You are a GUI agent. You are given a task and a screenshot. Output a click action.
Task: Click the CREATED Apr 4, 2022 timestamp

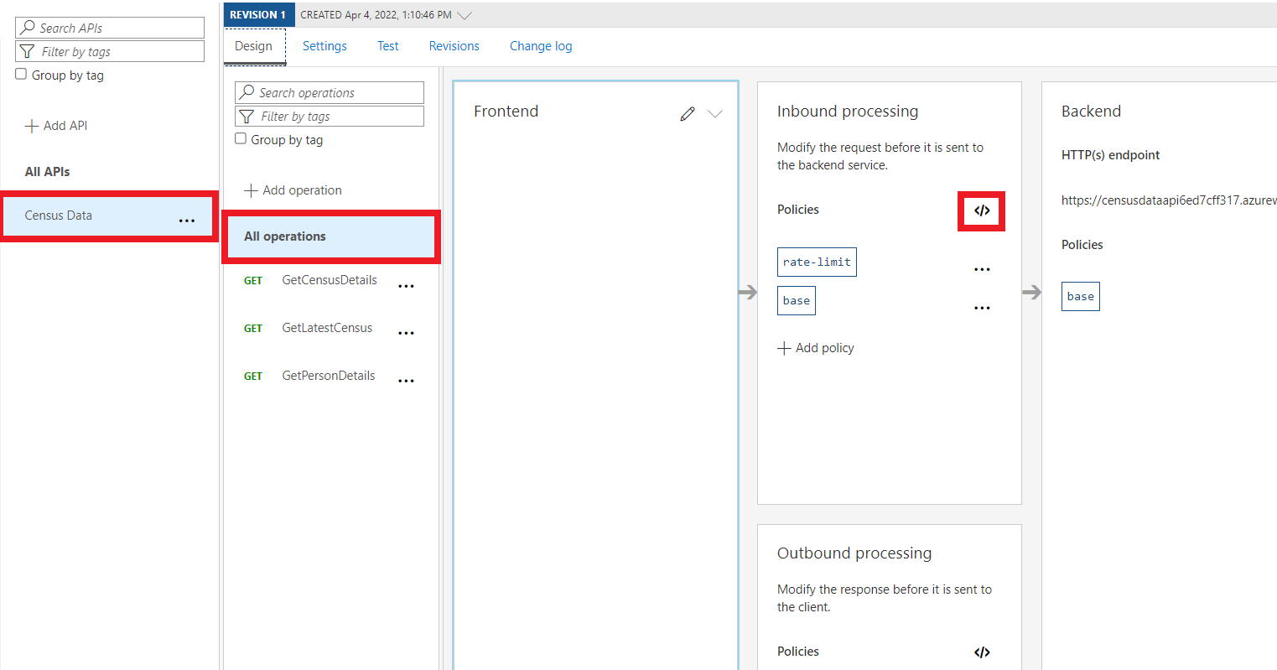[376, 15]
